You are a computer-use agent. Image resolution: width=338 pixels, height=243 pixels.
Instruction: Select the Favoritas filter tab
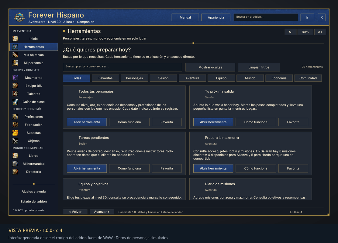105,78
